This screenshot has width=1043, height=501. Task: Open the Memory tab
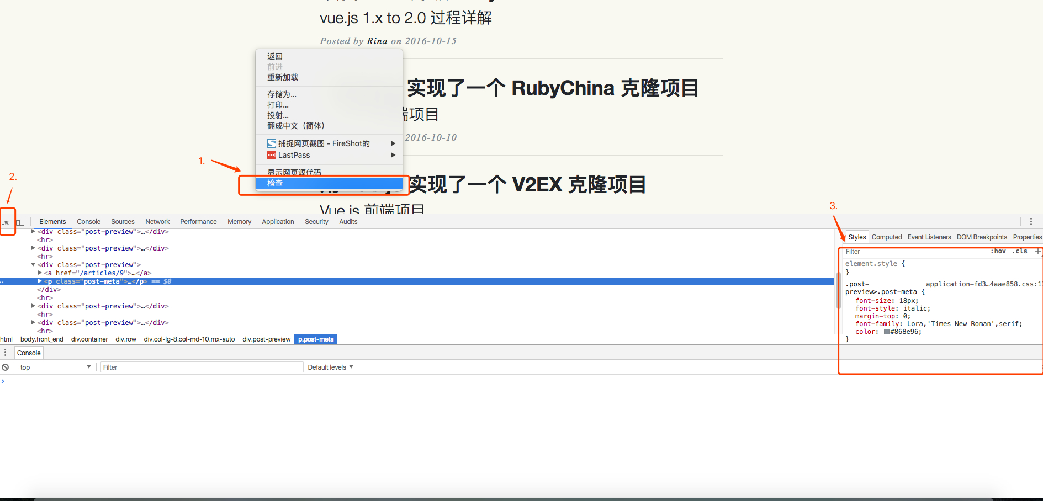coord(239,222)
